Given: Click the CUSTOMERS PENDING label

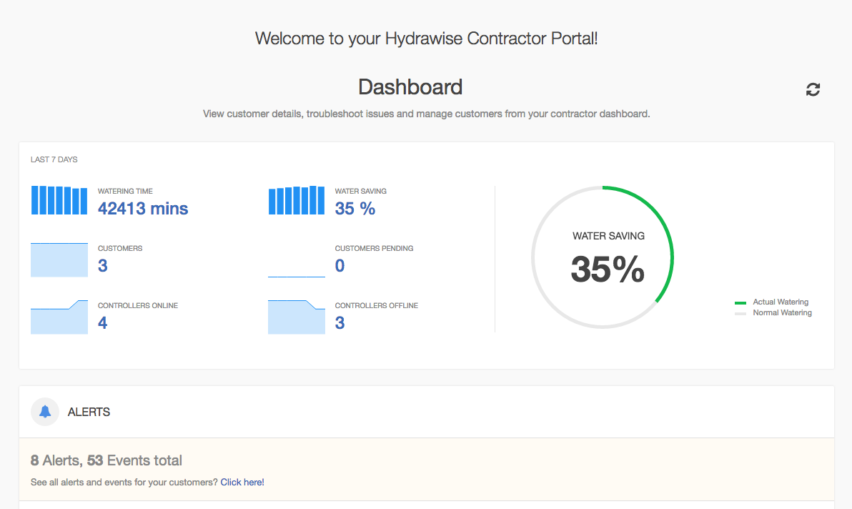Looking at the screenshot, I should pyautogui.click(x=375, y=248).
